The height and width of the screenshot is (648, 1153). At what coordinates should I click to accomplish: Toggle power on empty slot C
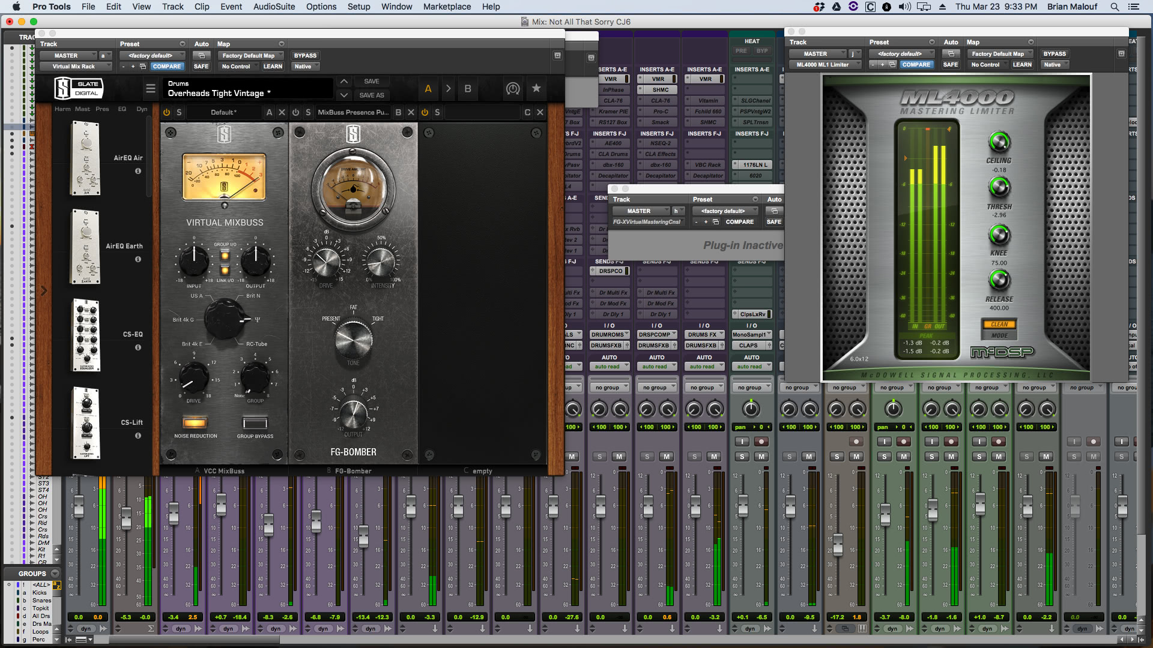[x=425, y=112]
